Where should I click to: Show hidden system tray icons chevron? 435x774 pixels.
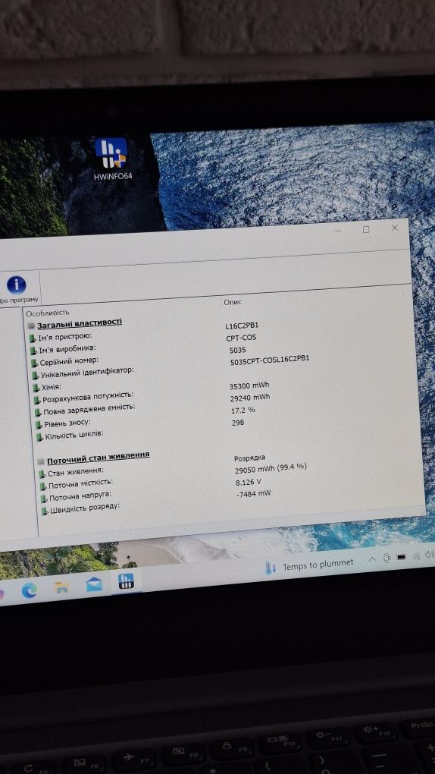coord(372,559)
